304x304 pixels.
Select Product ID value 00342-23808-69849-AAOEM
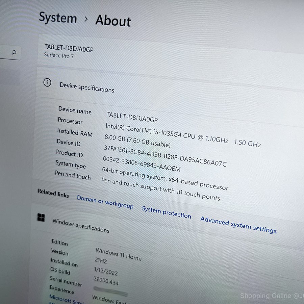(142, 164)
